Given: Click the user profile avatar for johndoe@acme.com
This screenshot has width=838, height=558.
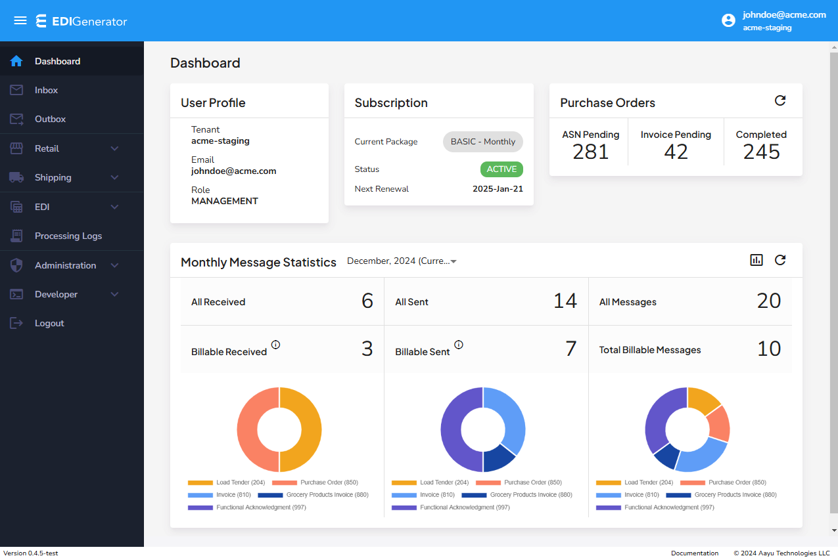Looking at the screenshot, I should click(728, 20).
